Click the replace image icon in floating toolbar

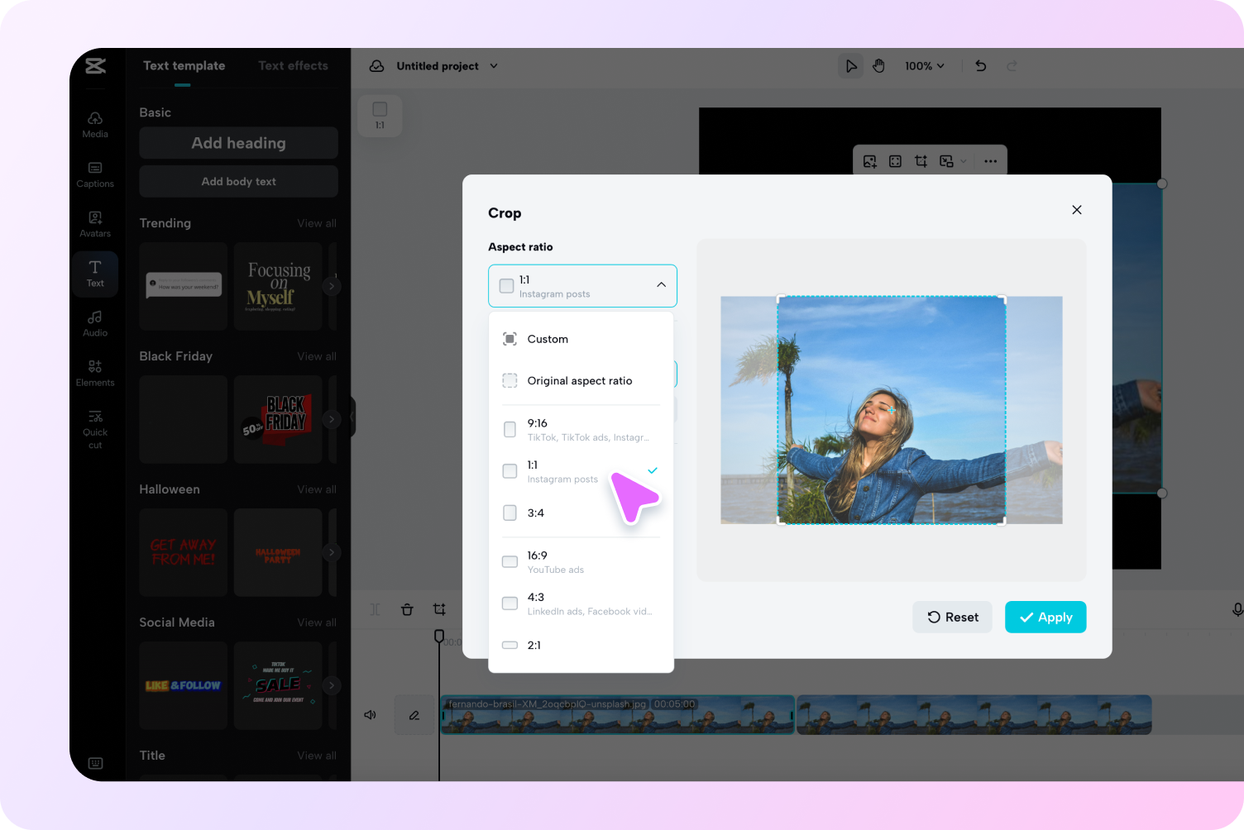tap(869, 161)
